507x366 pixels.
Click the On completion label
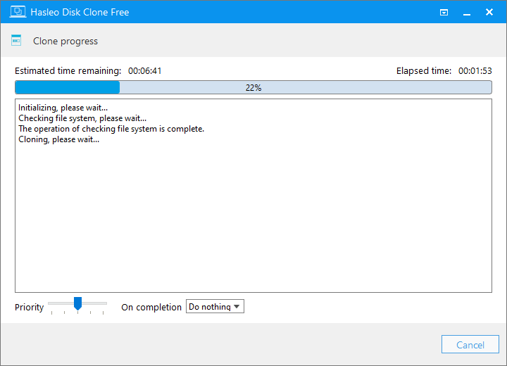(151, 307)
